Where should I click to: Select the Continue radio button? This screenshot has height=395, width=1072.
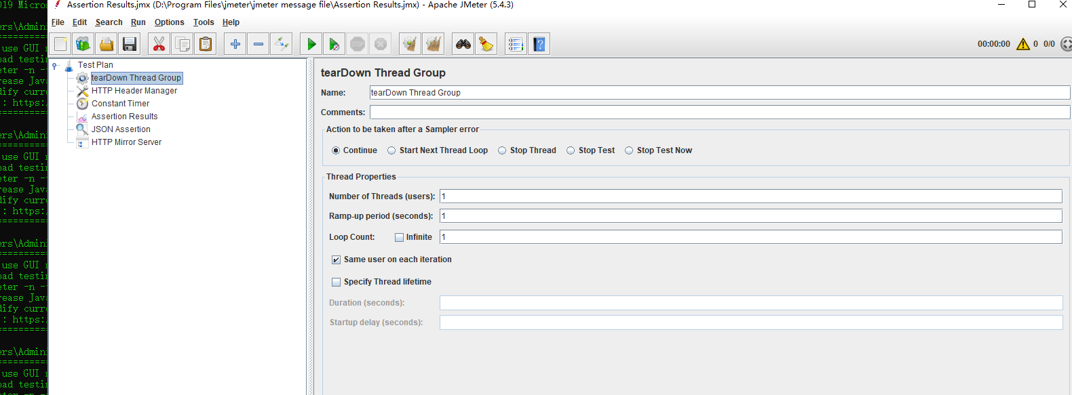pos(336,150)
